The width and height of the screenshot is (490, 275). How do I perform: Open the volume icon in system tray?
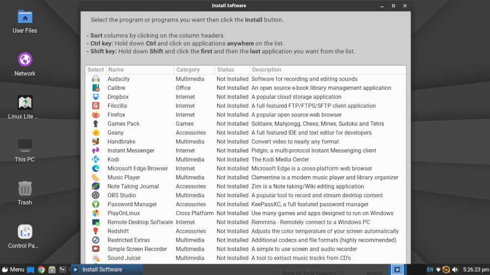[455, 270]
